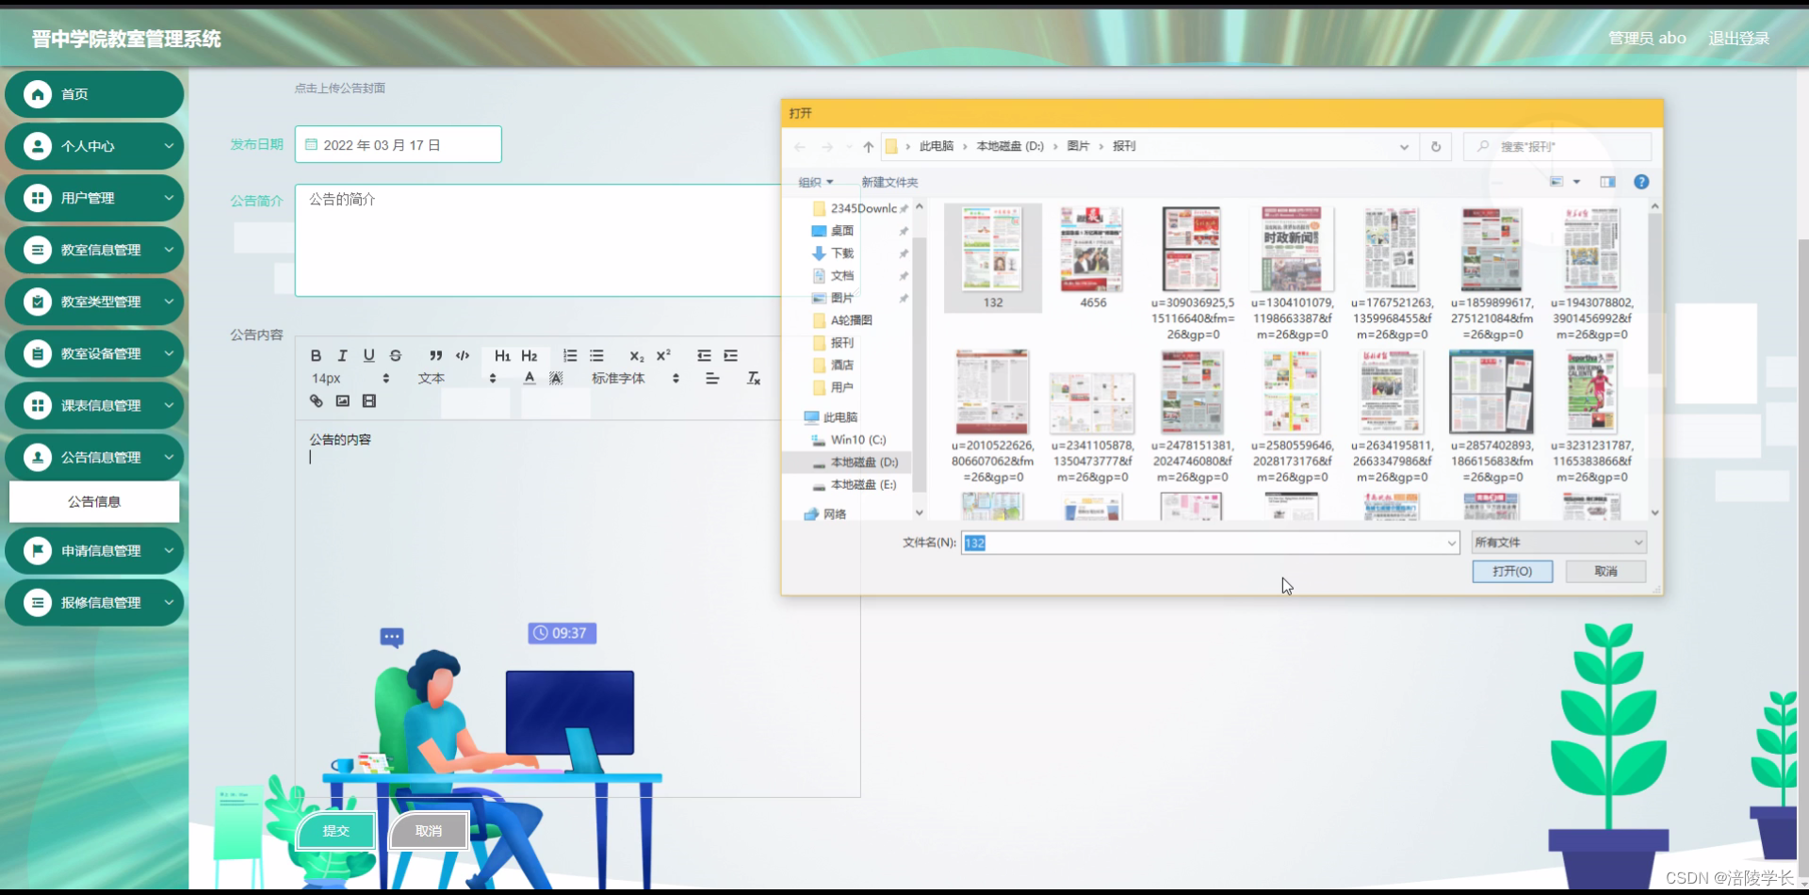Toggle the preview pane in the file dialog
The width and height of the screenshot is (1809, 895).
[x=1608, y=181]
